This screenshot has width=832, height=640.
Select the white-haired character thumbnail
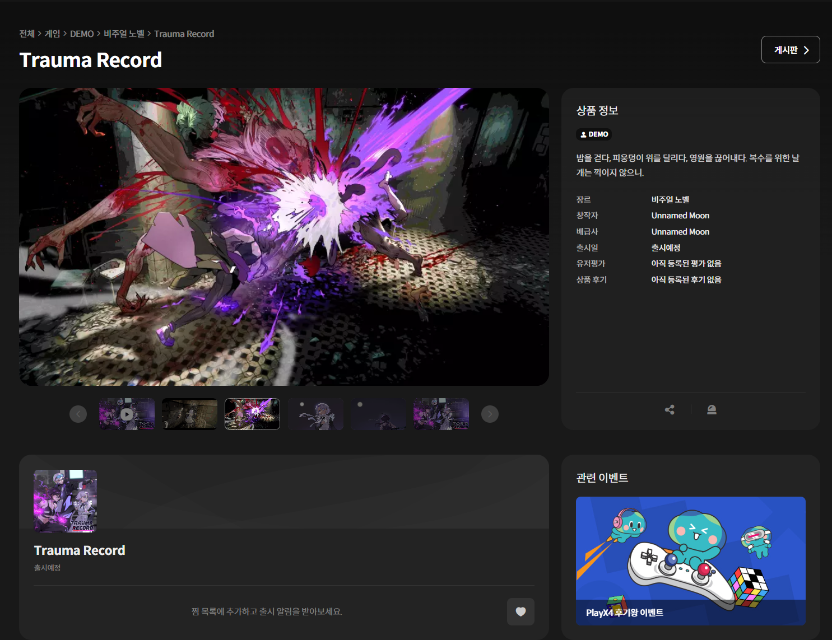coord(315,414)
